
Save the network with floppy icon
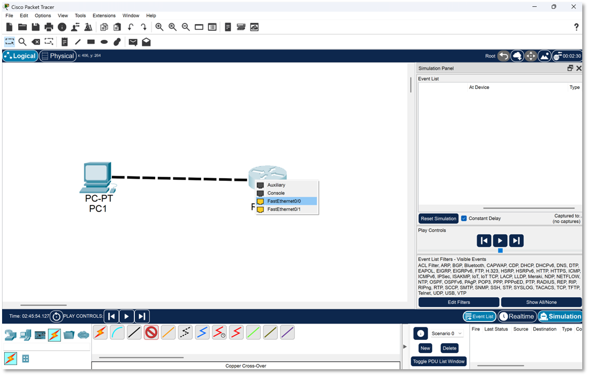[36, 27]
